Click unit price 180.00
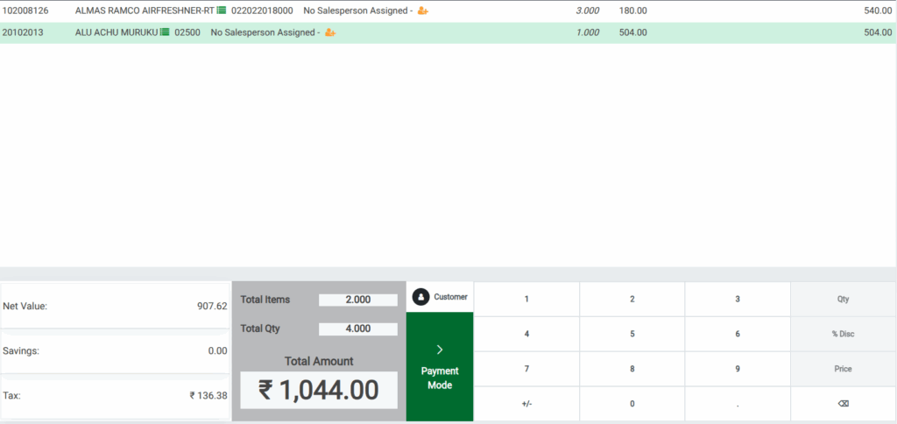The image size is (897, 424). [632, 11]
